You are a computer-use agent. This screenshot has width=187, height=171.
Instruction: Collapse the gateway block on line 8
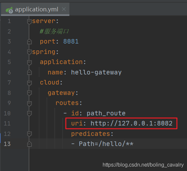(29, 93)
